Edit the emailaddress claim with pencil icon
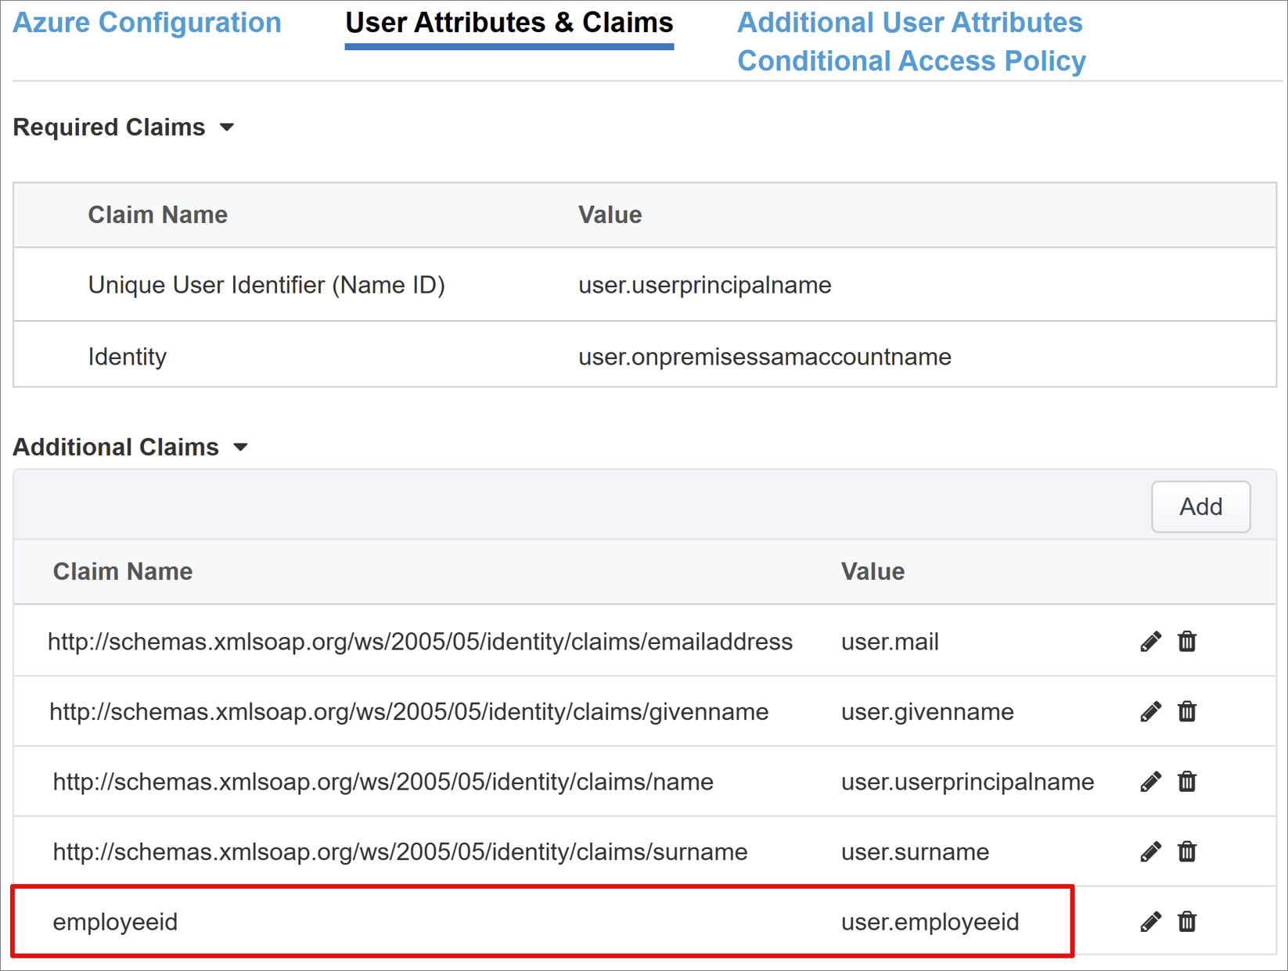The height and width of the screenshot is (971, 1288). click(1150, 642)
